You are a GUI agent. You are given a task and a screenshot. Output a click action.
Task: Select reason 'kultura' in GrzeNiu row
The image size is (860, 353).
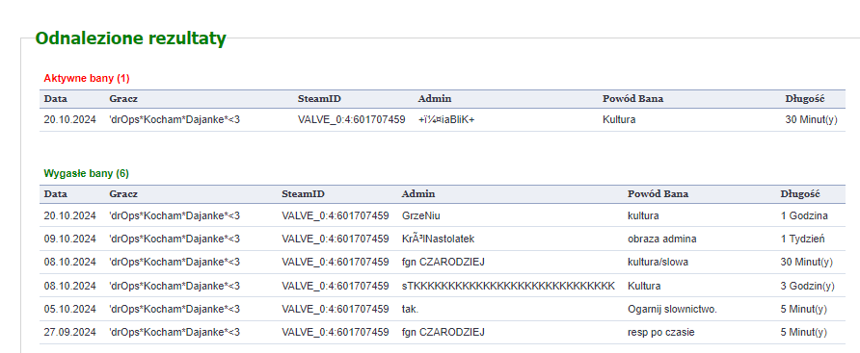pos(643,215)
